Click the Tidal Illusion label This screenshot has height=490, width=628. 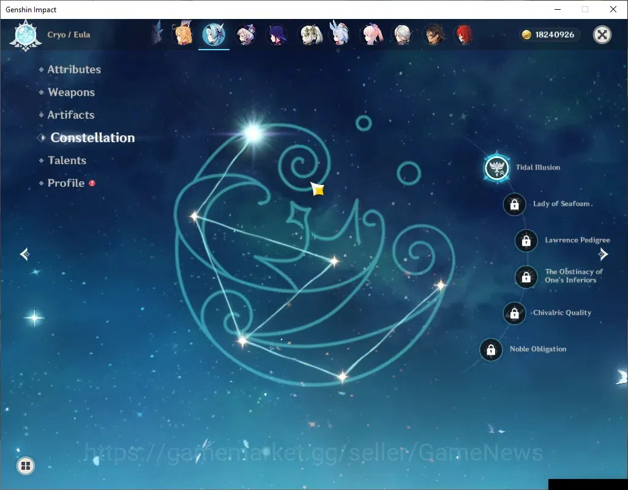click(538, 167)
